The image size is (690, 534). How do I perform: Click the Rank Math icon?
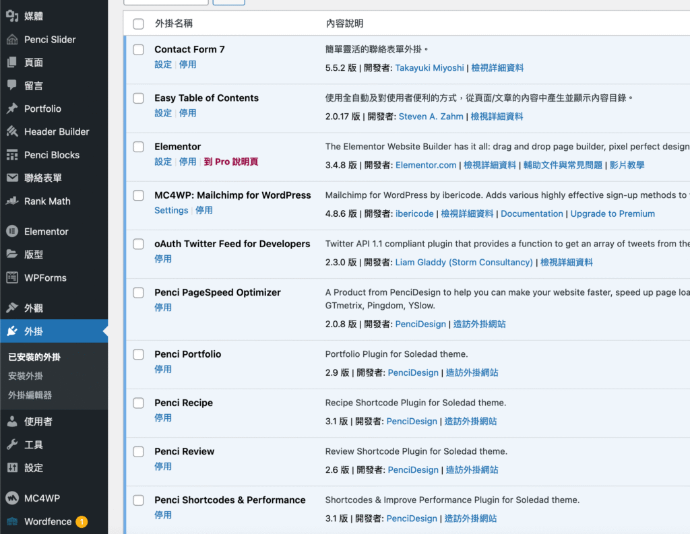tap(12, 201)
